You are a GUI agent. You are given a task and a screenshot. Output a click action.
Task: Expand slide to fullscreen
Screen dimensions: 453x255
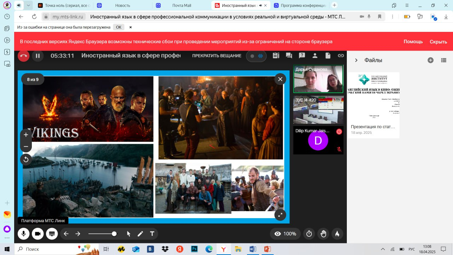[x=280, y=214]
